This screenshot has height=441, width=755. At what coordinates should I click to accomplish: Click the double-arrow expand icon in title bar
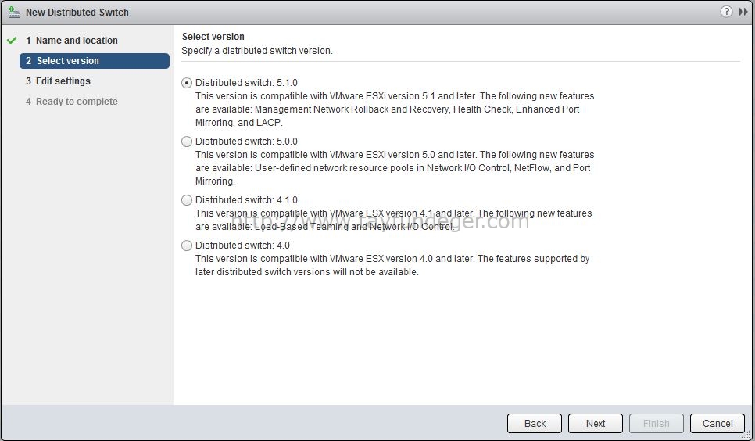tap(743, 12)
